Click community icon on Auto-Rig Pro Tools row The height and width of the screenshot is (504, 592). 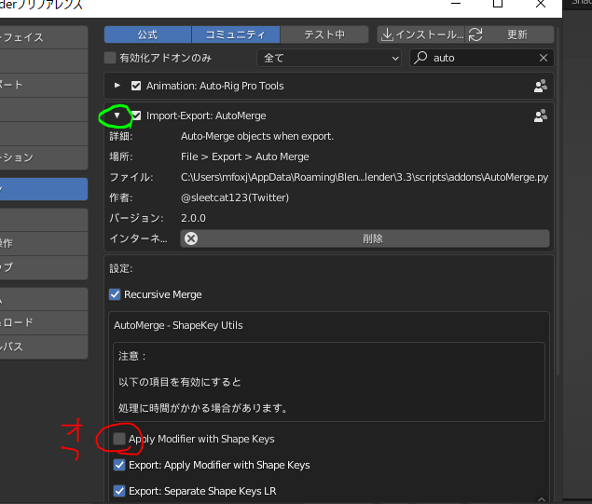tap(540, 86)
